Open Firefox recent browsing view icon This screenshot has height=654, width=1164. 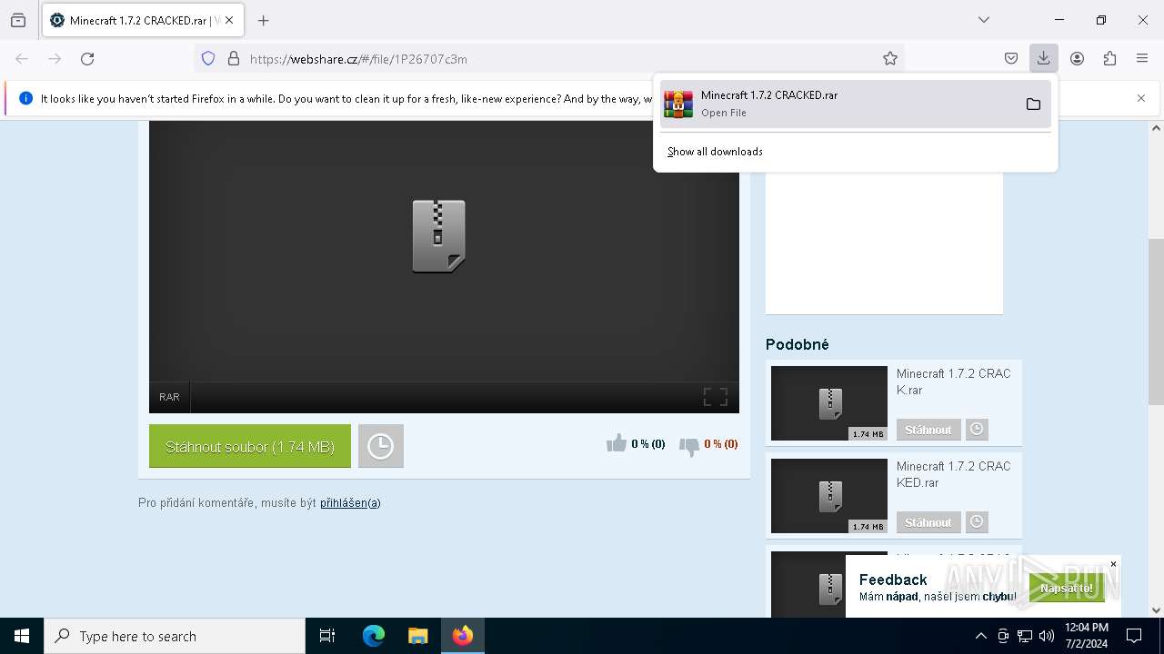pos(18,20)
